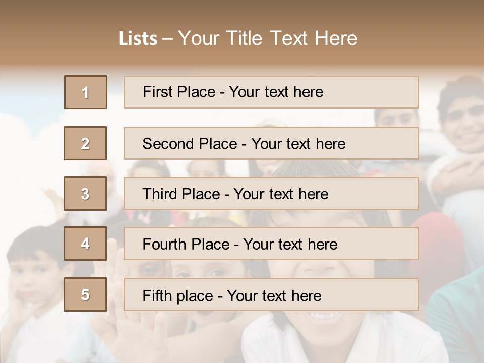Select the number 3 box
484x363 pixels.
[x=85, y=194]
